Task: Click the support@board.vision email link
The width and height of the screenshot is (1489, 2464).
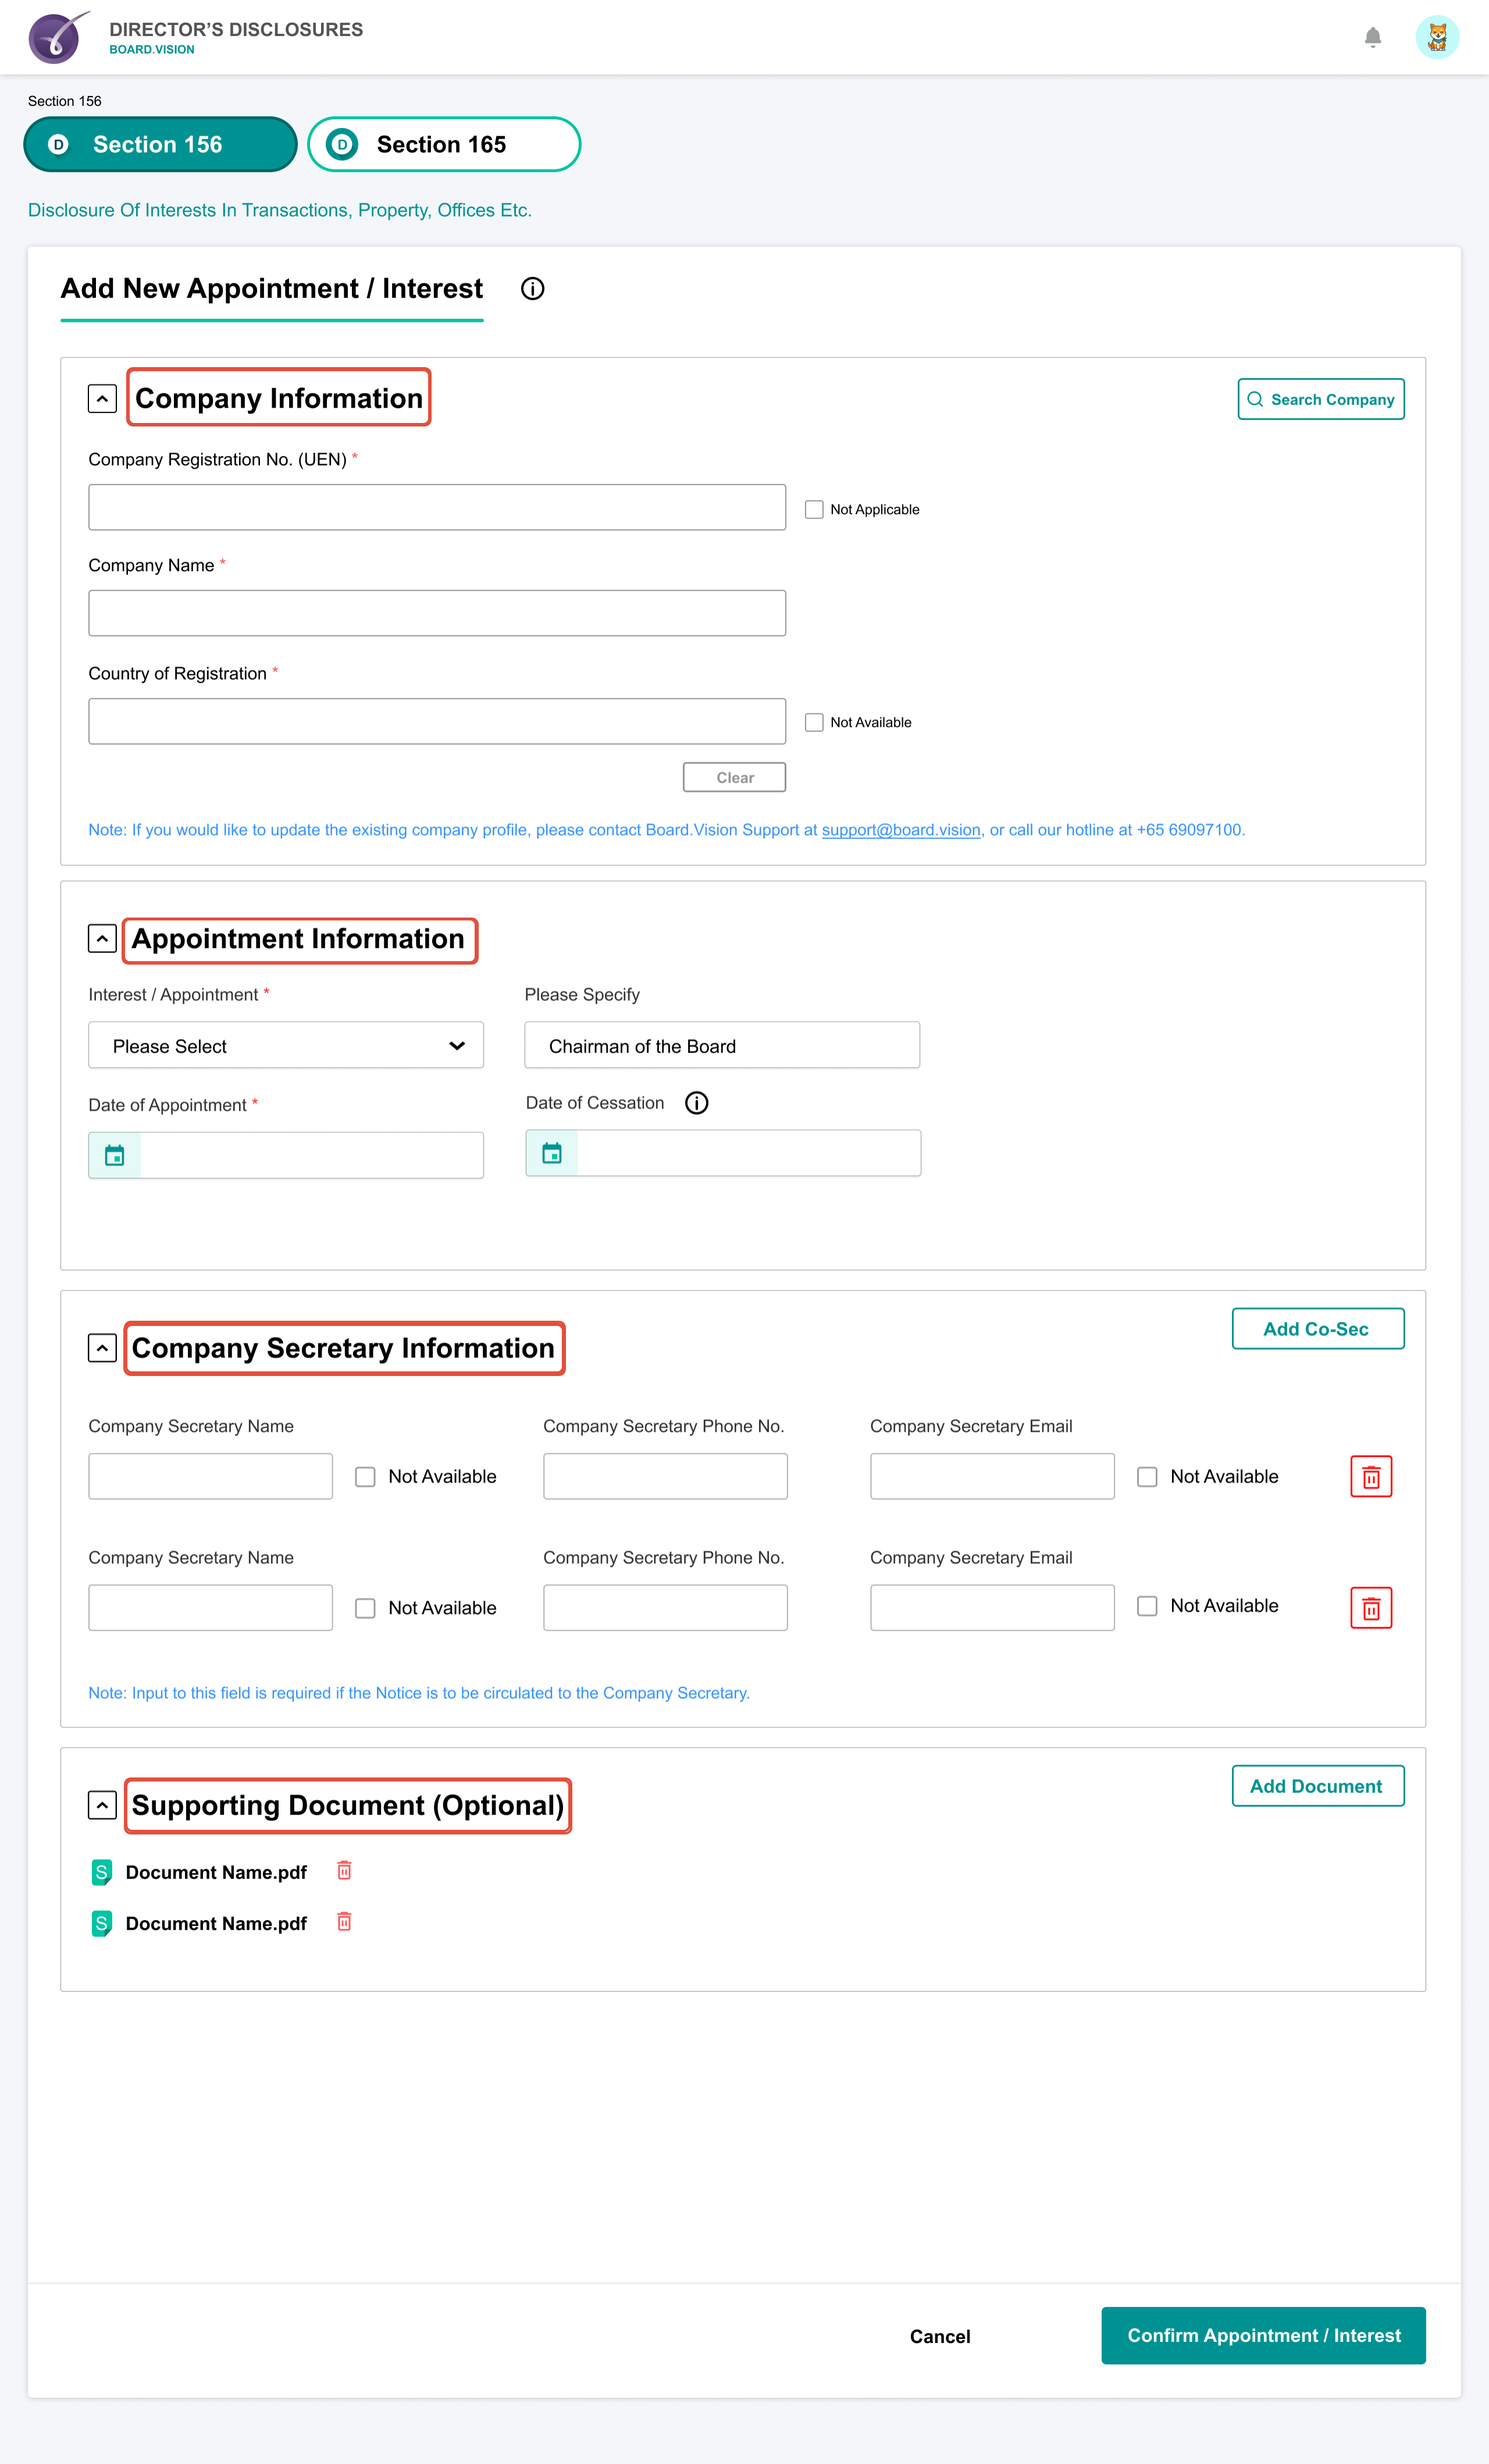Action: (900, 830)
